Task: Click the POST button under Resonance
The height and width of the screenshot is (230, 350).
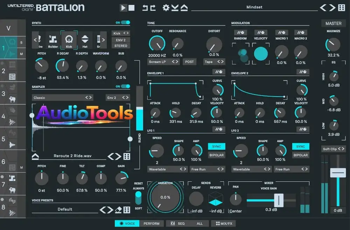Action: tap(189, 62)
